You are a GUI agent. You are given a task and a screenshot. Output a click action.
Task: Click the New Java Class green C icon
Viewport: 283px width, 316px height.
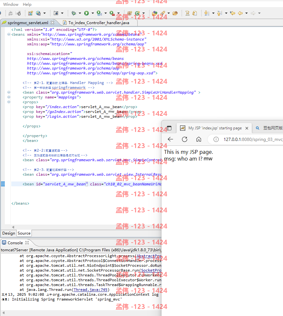[137, 13]
